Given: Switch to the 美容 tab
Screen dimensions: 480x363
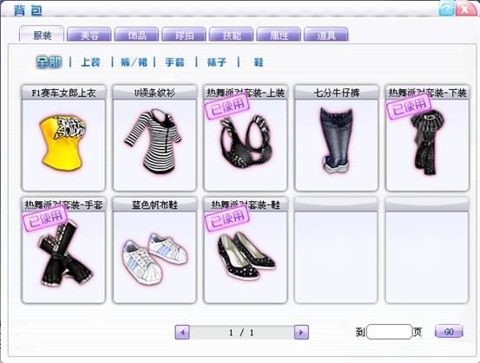Looking at the screenshot, I should tap(89, 35).
